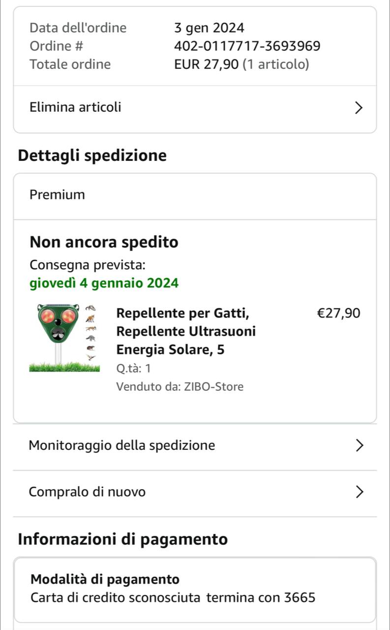Select Compralo di nuovo text

click(87, 492)
